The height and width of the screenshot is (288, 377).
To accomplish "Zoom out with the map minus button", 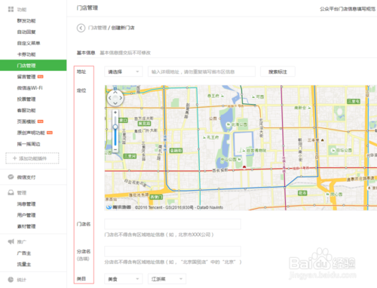I will pos(115,149).
